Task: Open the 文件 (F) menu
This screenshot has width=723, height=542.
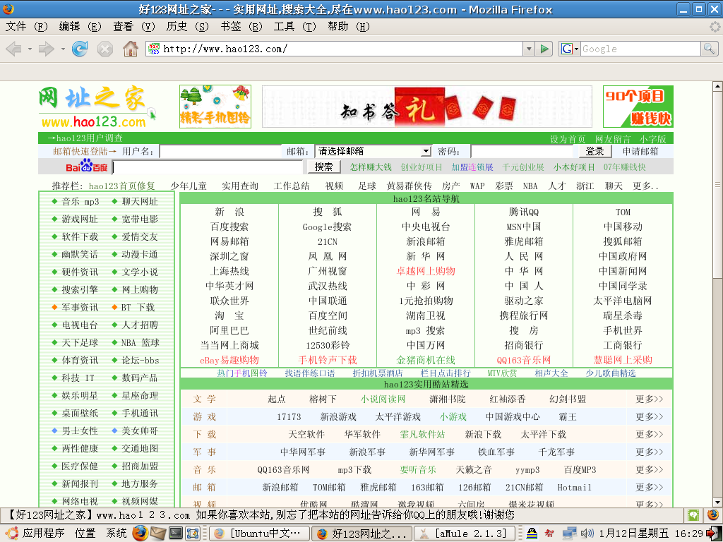Action: point(26,27)
